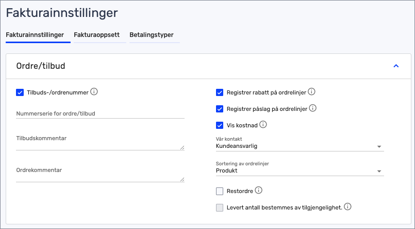Toggle Registrer rabatt på ordrelinjer checkbox
The width and height of the screenshot is (415, 229).
pos(220,92)
